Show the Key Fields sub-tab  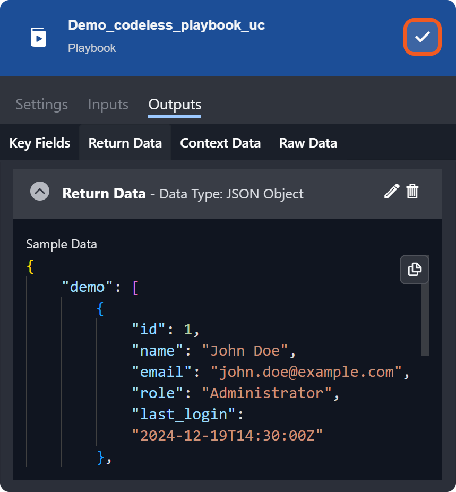tap(40, 143)
